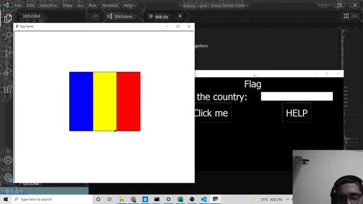Minimize the Flag Game window
Screen dimensions: 363x204
167,27
